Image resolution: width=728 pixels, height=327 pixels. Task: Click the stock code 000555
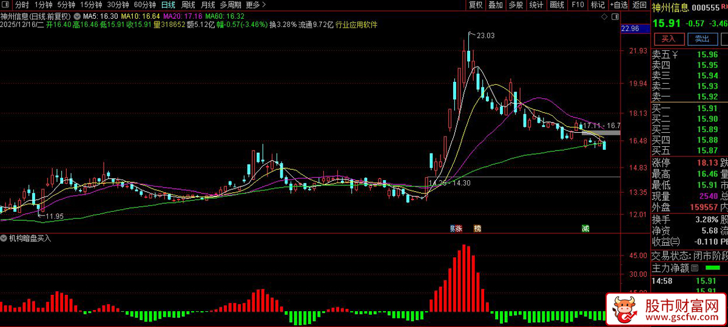705,8
